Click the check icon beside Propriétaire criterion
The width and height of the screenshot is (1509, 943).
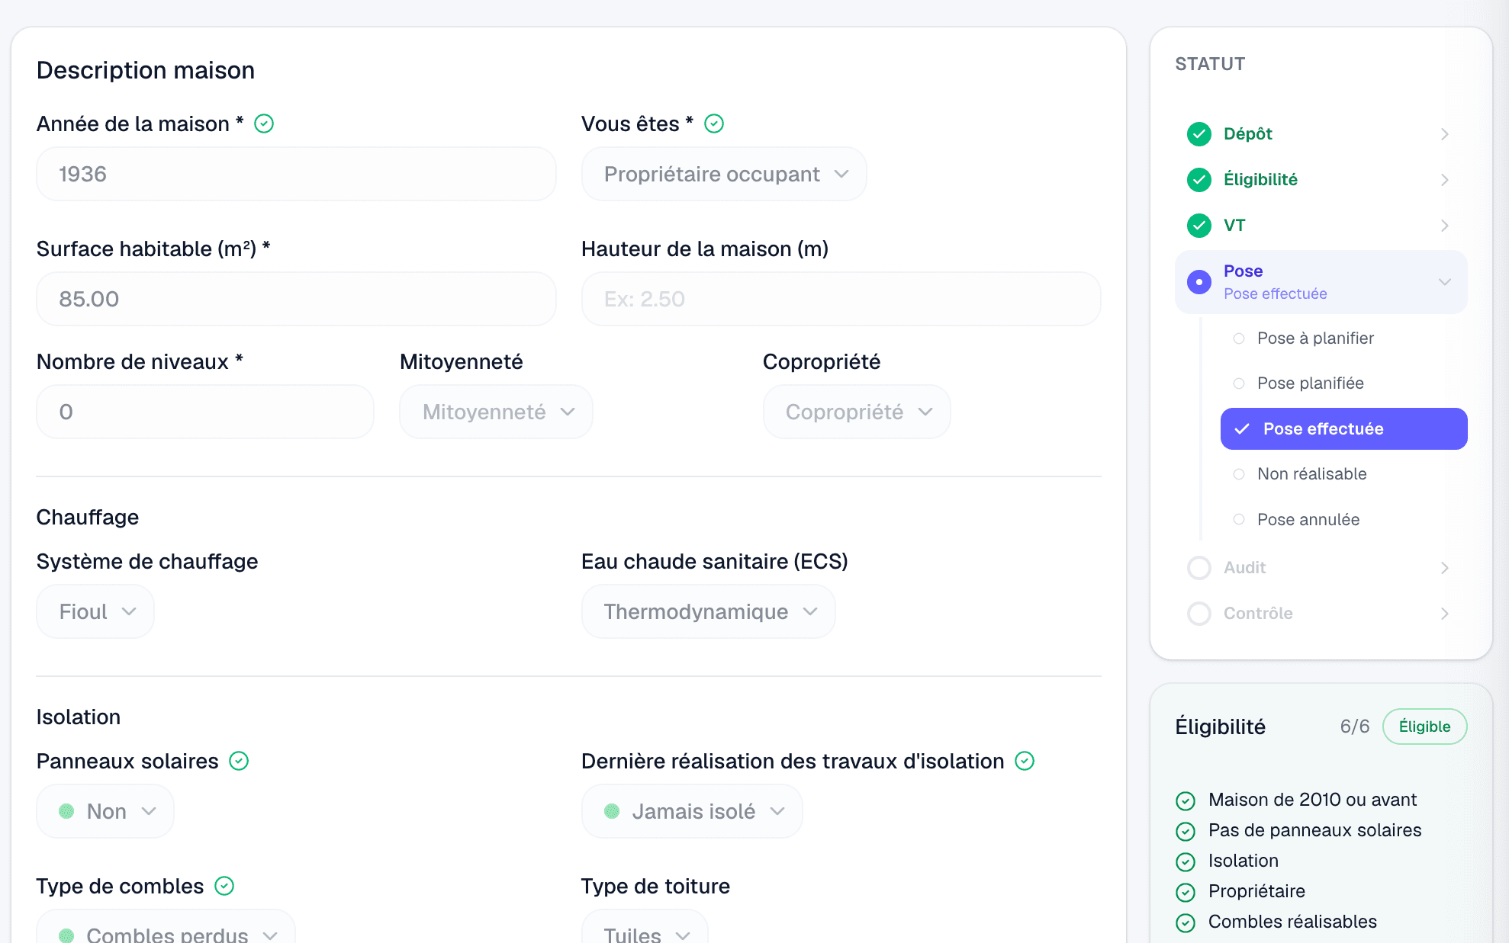tap(1186, 892)
